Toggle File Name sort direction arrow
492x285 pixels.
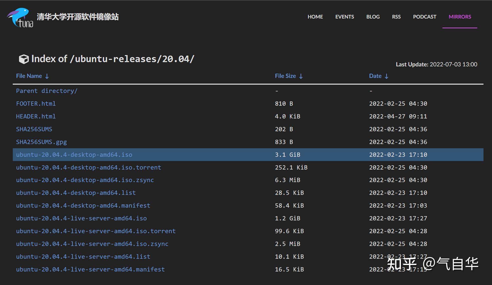pos(47,76)
